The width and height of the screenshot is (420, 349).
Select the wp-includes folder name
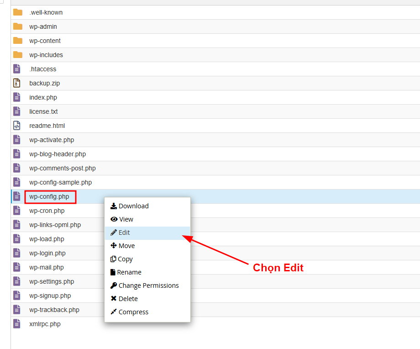(x=46, y=55)
